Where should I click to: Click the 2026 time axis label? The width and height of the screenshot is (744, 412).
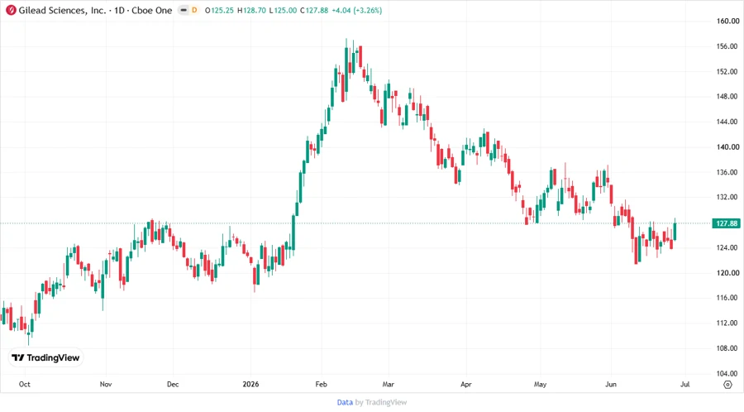point(250,384)
